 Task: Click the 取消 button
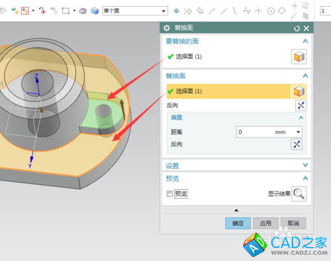pos(293,223)
